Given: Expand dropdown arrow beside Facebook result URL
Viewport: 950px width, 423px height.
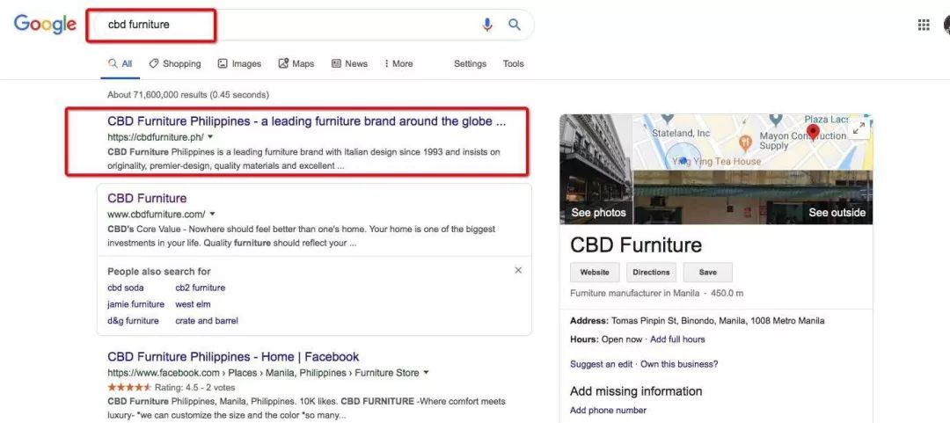Looking at the screenshot, I should coord(426,373).
